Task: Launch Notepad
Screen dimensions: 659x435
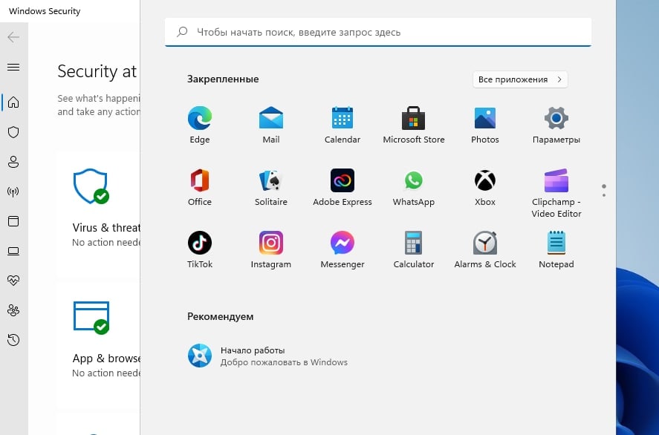Action: pyautogui.click(x=556, y=249)
